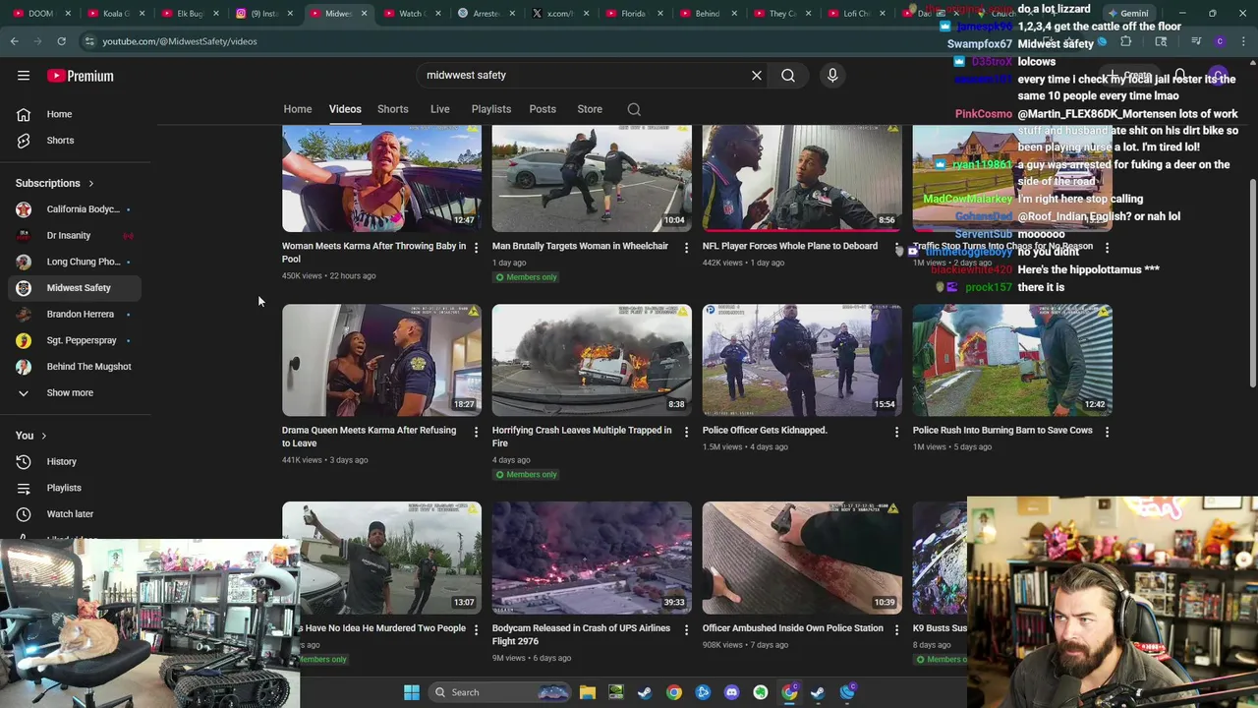Open Long Chung Pho subscription
1258x708 pixels.
[75, 262]
